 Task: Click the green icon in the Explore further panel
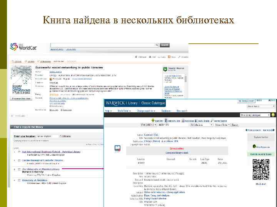pyautogui.click(x=254, y=146)
